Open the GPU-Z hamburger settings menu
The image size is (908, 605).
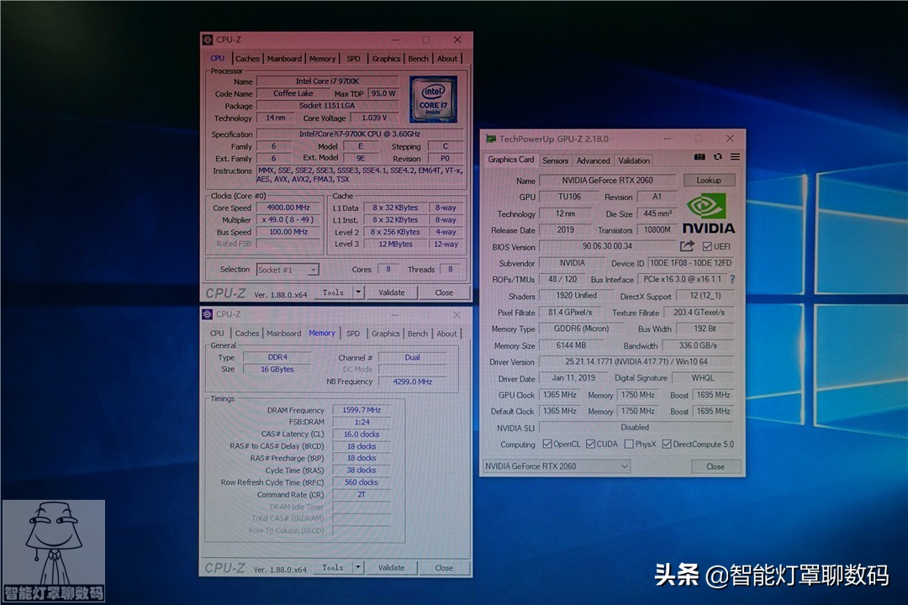(734, 157)
